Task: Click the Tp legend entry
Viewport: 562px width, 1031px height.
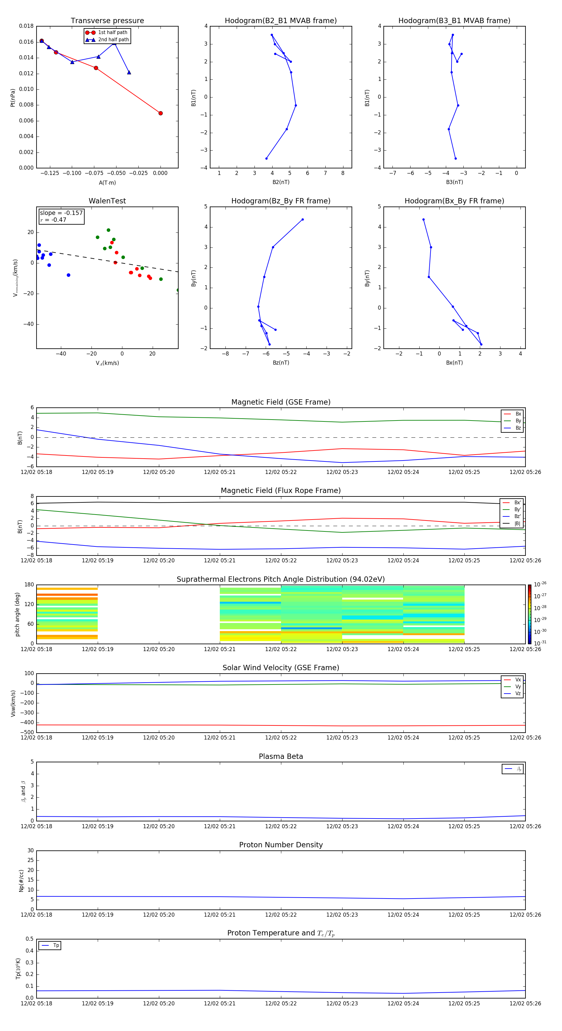Action: click(x=50, y=945)
